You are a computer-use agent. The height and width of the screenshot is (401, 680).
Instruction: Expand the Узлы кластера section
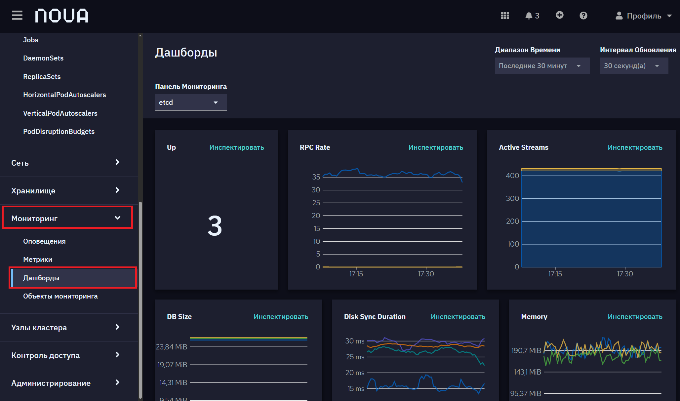[x=69, y=327]
